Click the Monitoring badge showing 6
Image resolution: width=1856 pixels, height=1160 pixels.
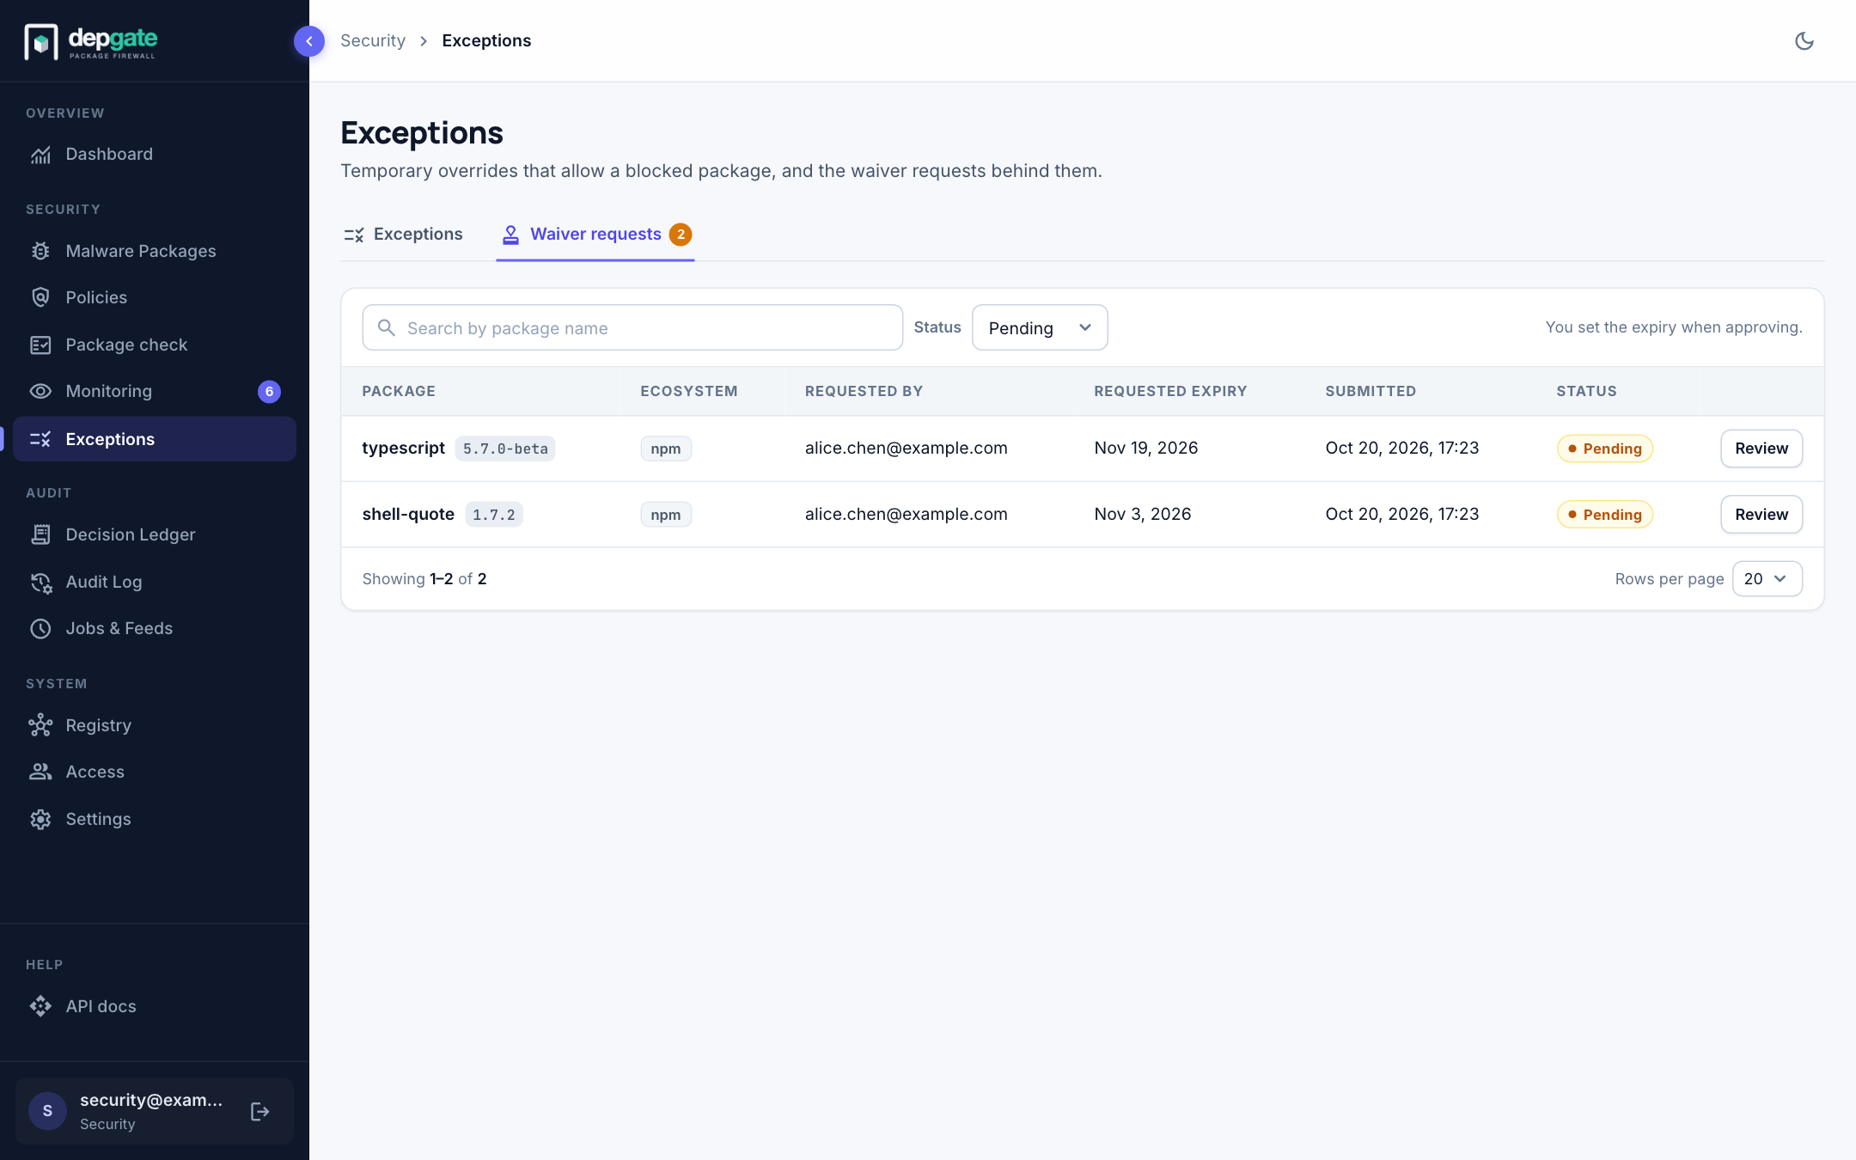point(269,391)
